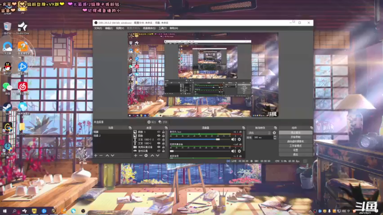Image resolution: width=383 pixels, height=215 pixels.
Task: Open the 文件(F) menu in OBS
Action: 98,28
